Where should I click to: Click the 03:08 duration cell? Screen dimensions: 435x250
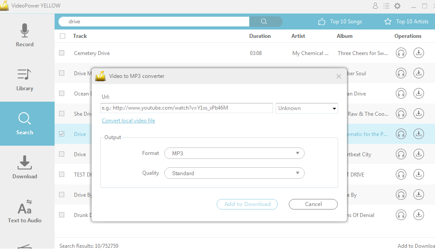click(x=256, y=53)
